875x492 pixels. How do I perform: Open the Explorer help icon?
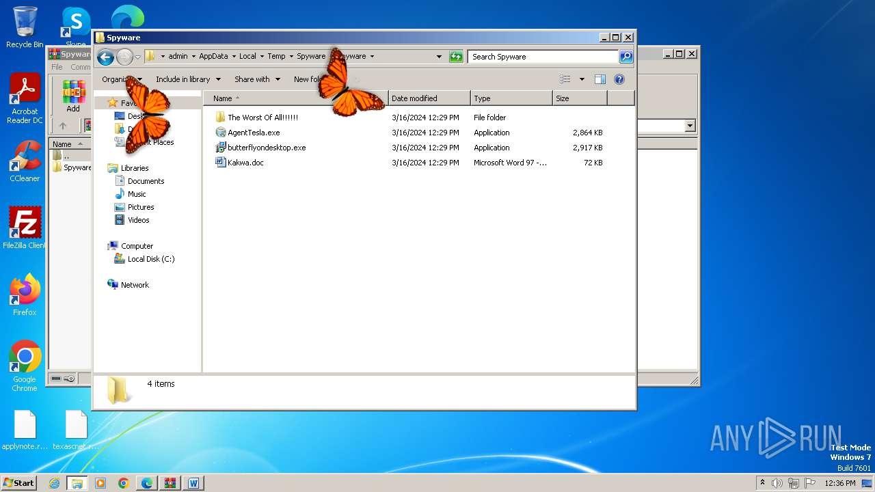coord(619,79)
